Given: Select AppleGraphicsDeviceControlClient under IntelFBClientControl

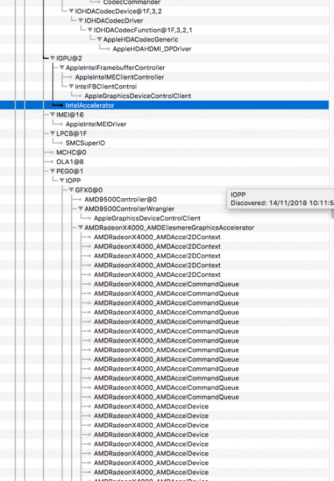Looking at the screenshot, I should [138, 96].
